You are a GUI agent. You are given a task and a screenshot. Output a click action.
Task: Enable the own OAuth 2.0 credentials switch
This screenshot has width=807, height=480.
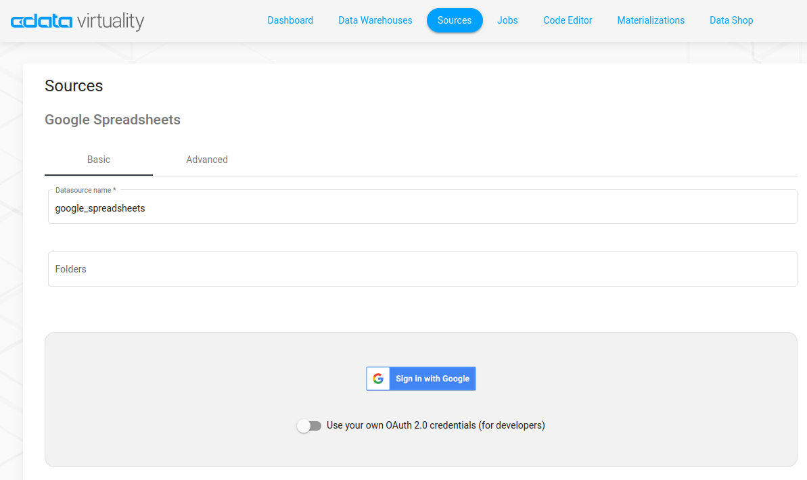tap(309, 426)
